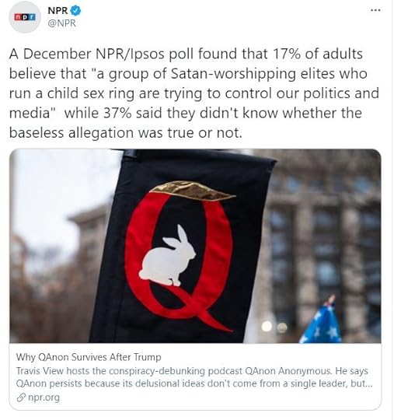Click the blue verified badge
This screenshot has width=394, height=420.
(75, 10)
